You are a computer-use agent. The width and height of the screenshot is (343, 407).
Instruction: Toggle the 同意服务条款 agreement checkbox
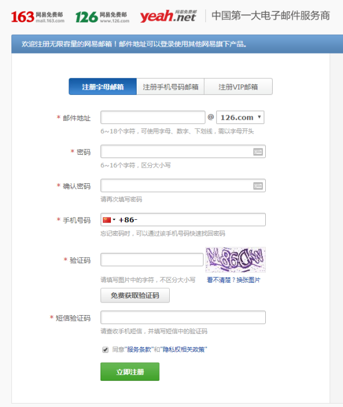coord(105,350)
